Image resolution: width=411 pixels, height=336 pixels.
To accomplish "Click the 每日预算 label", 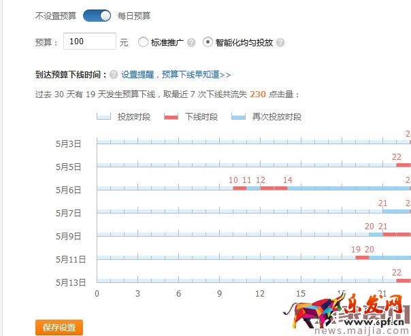I will click(x=134, y=15).
